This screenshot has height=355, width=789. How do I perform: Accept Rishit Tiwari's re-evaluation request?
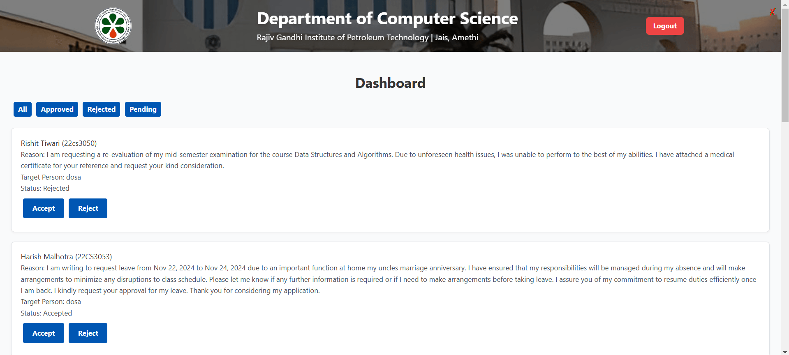pyautogui.click(x=44, y=208)
